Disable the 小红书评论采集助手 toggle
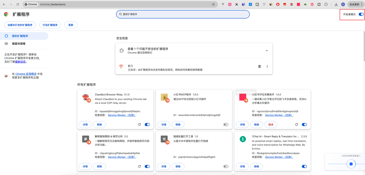The width and height of the screenshot is (365, 175). pos(304,125)
